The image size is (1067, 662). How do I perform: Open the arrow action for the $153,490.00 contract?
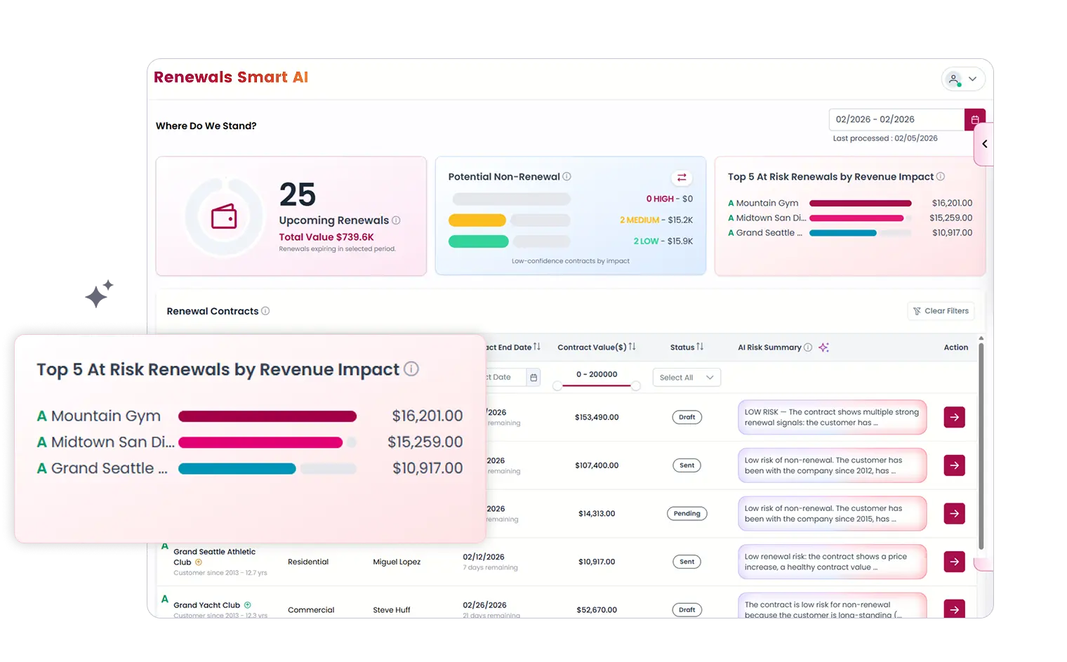coord(954,417)
